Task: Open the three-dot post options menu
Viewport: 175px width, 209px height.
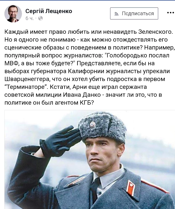Action: 171,13
